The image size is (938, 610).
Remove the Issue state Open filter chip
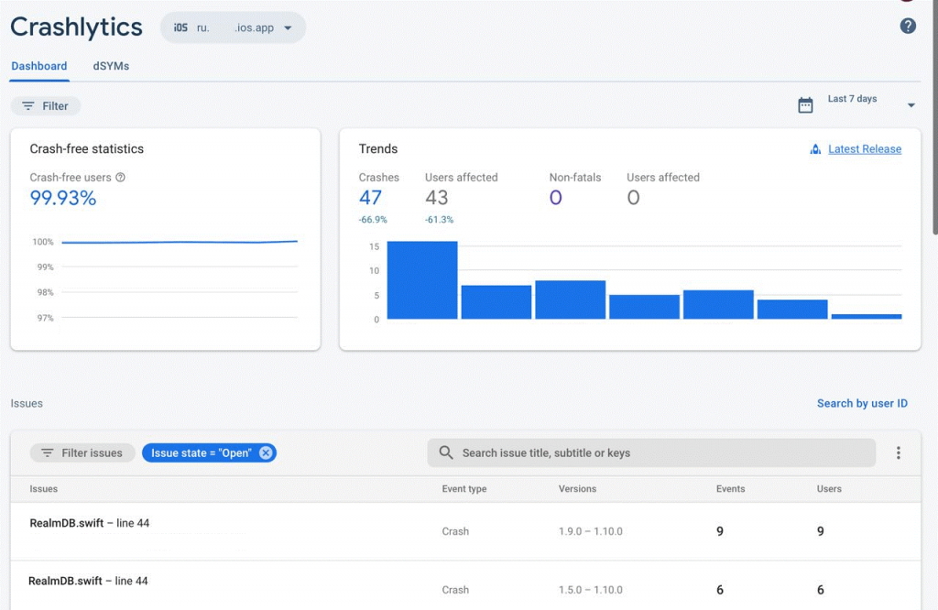(266, 452)
